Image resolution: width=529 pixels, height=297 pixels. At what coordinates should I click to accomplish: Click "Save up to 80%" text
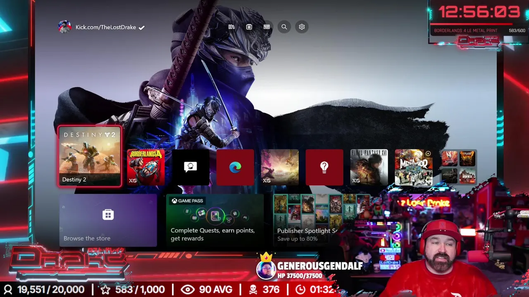[298, 239]
